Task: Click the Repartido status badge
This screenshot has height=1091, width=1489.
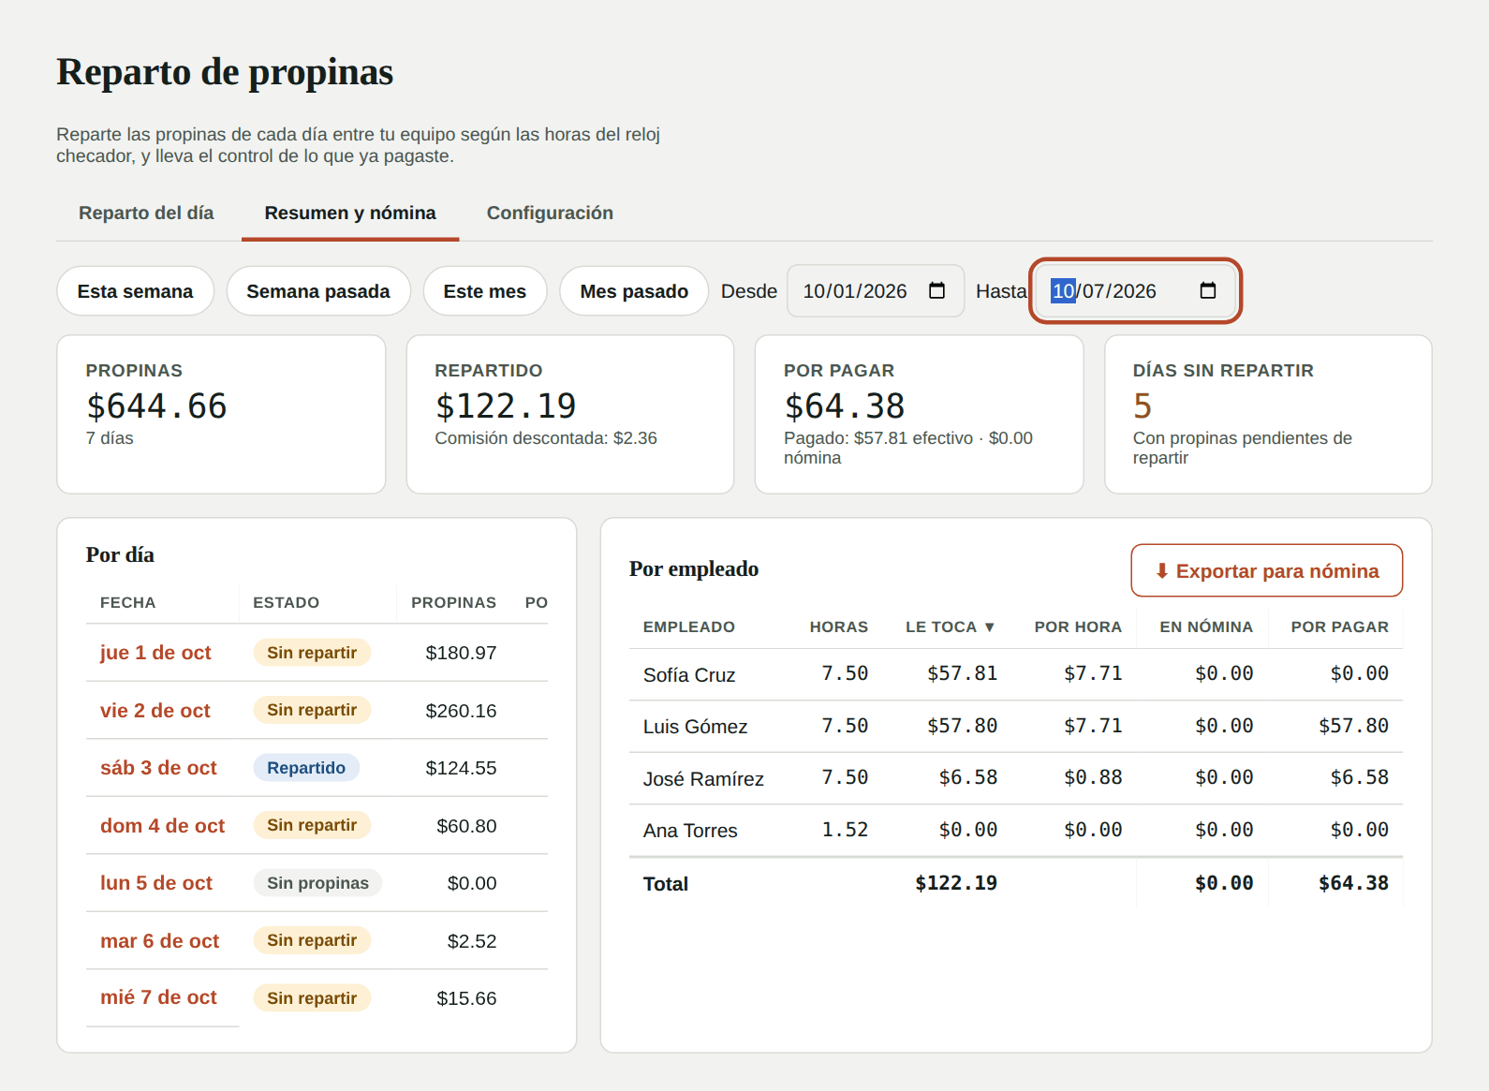Action: click(306, 768)
